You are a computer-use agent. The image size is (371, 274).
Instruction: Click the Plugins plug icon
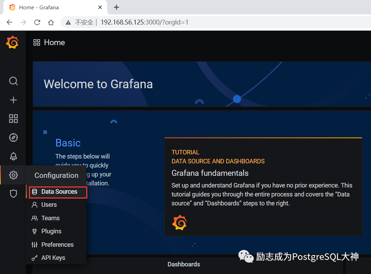tap(35, 231)
